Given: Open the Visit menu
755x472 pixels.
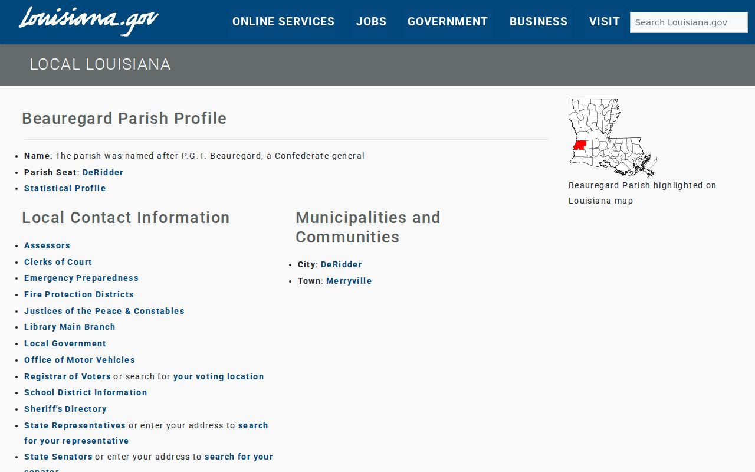Looking at the screenshot, I should tap(605, 22).
